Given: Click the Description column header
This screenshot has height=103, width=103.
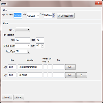Looking at the screenshot, I should coord(30,60).
